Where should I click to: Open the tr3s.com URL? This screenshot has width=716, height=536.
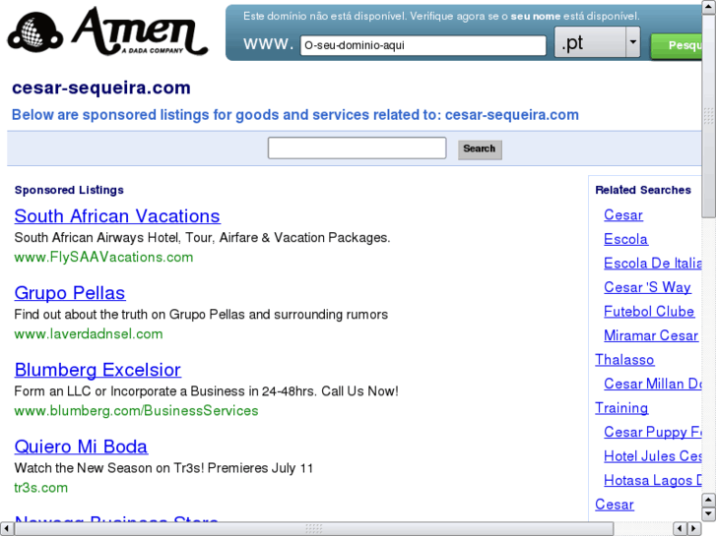(x=41, y=488)
